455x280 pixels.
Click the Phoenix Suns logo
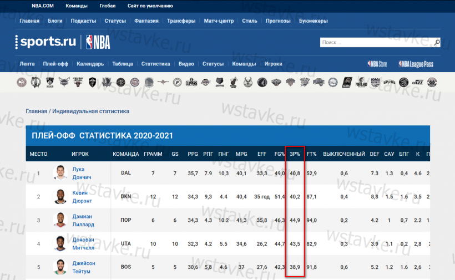point(347,83)
